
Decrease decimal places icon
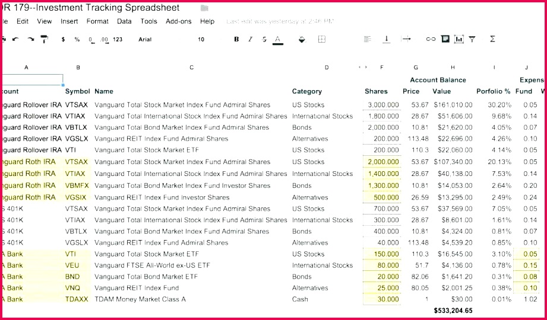[91, 40]
